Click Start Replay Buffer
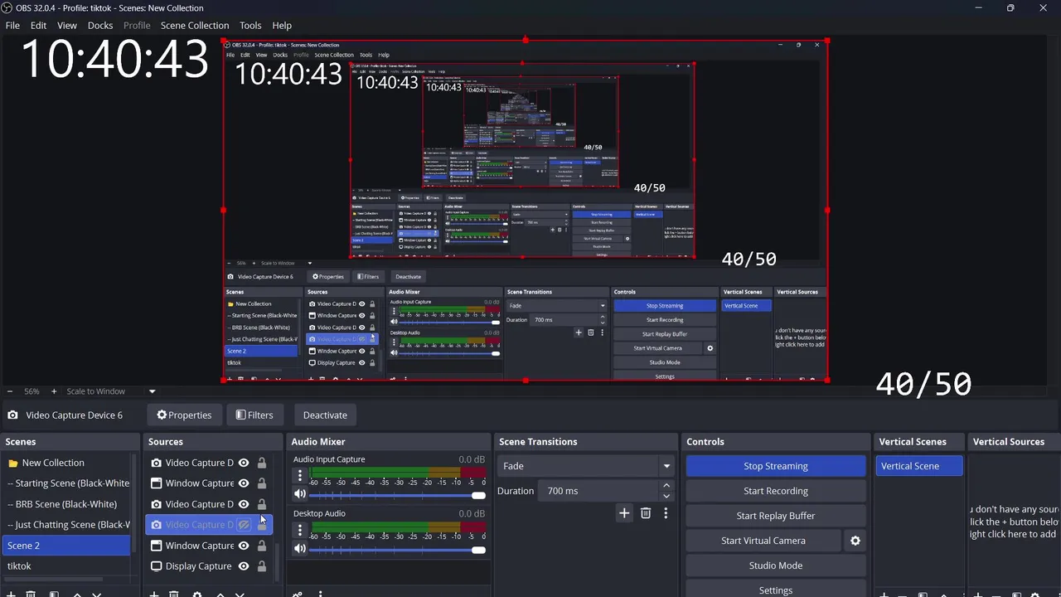Image resolution: width=1061 pixels, height=597 pixels. tap(776, 516)
